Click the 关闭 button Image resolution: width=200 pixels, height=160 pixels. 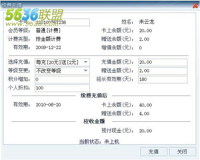click(x=182, y=151)
